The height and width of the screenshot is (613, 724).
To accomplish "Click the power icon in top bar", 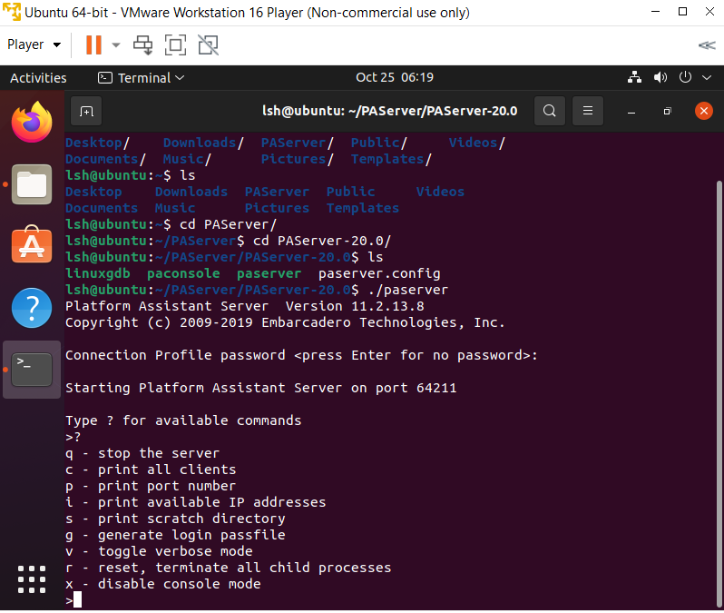I will [685, 77].
